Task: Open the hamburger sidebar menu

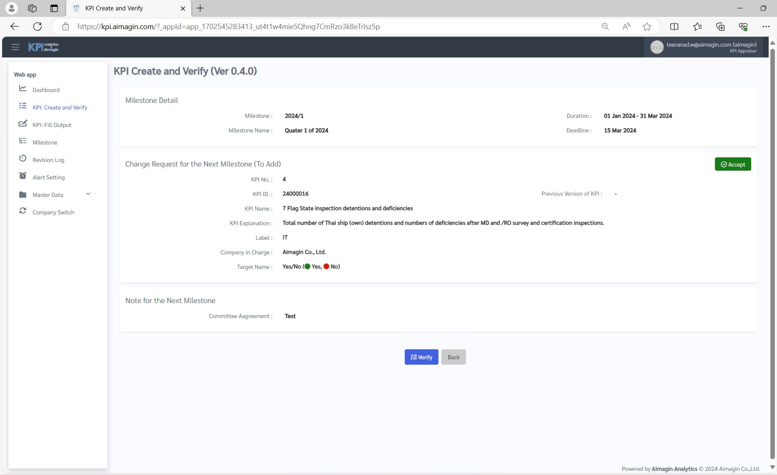Action: click(x=15, y=47)
